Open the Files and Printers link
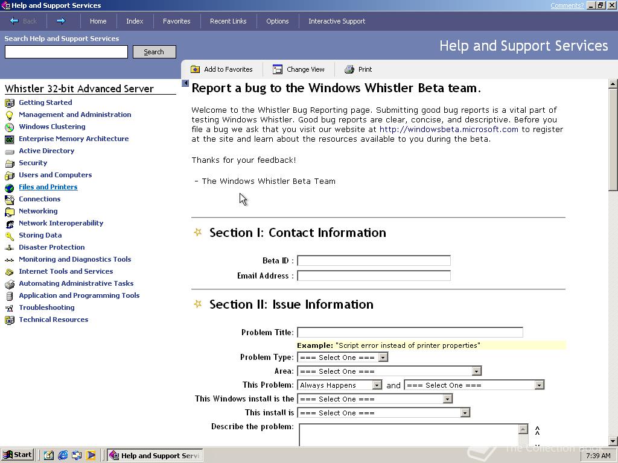The height and width of the screenshot is (463, 618). coord(48,187)
